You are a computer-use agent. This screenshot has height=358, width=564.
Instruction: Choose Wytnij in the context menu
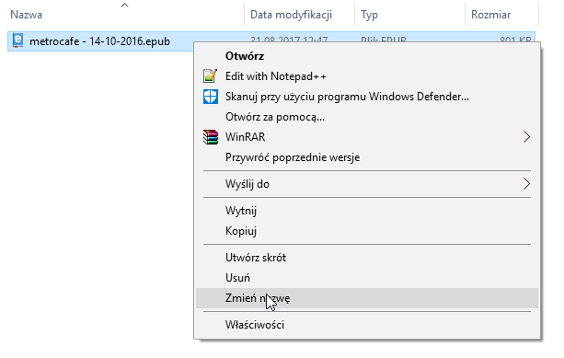(x=367, y=211)
